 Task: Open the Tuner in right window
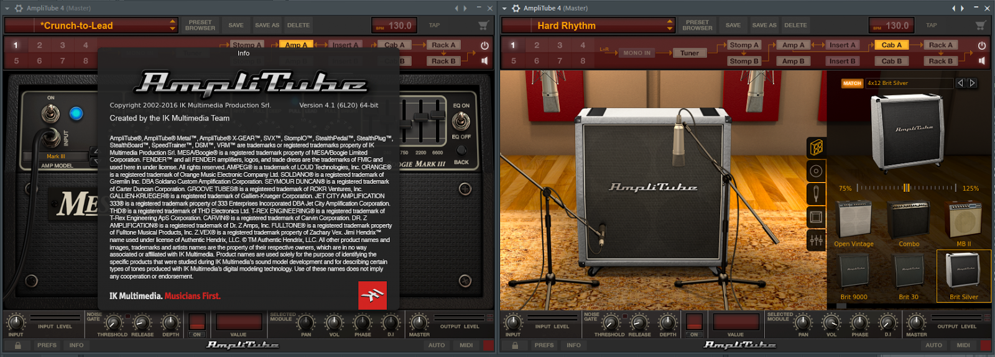[x=690, y=53]
